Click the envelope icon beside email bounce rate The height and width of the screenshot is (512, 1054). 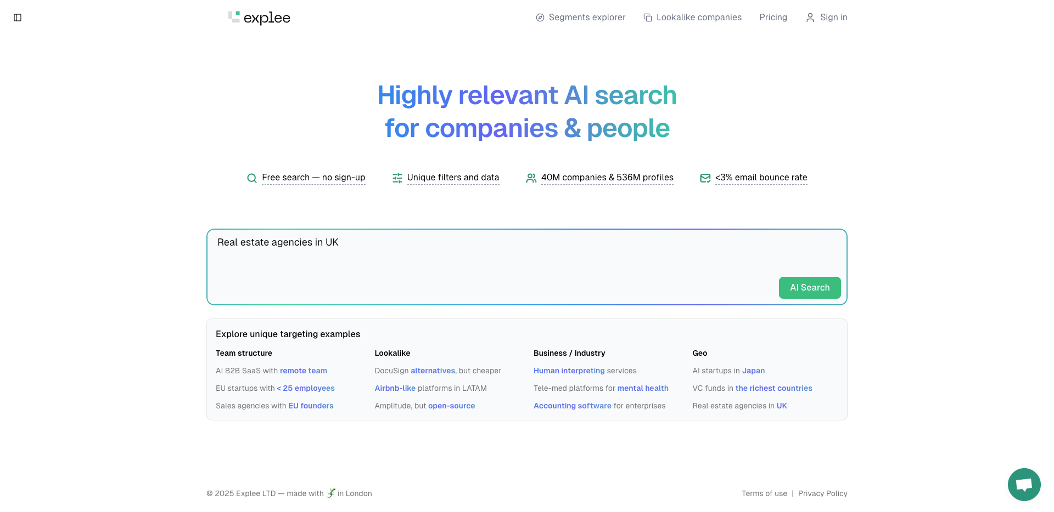(x=705, y=178)
